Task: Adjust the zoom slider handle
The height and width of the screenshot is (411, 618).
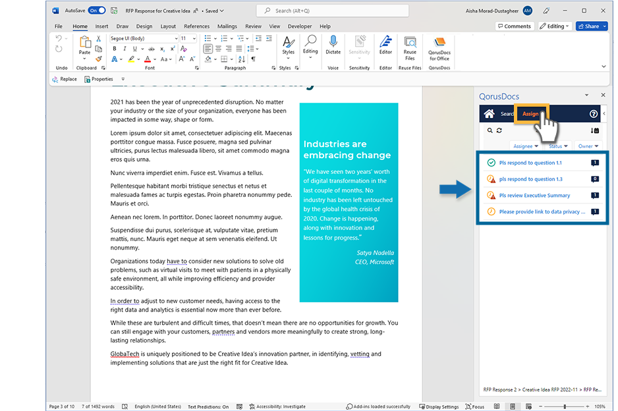Action: pos(565,406)
